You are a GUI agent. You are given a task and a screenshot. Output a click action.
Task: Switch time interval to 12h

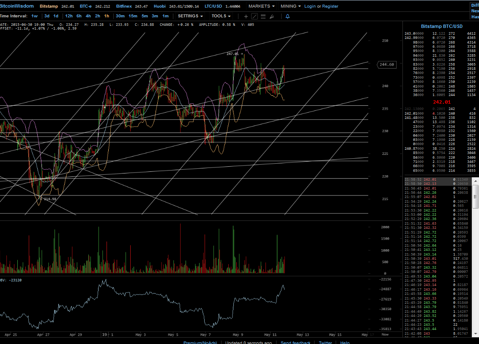(x=69, y=16)
